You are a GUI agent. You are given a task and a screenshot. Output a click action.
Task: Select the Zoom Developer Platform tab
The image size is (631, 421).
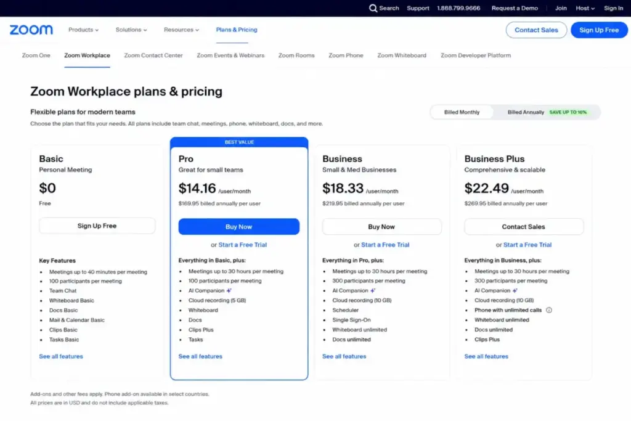point(476,55)
